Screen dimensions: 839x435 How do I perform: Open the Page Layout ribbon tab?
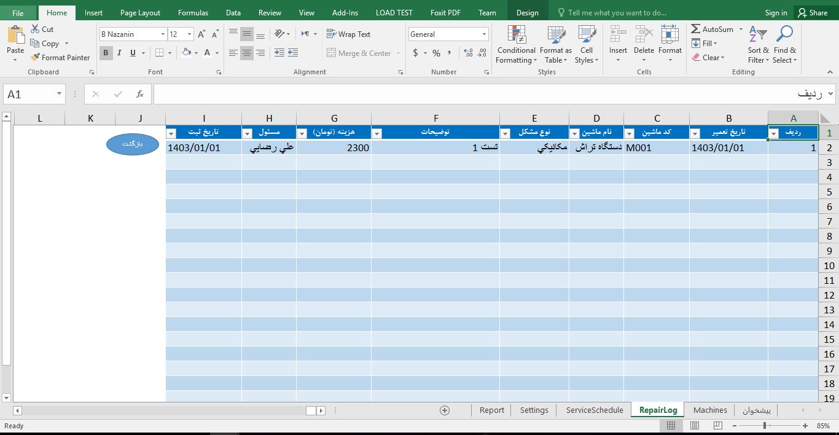pos(140,12)
